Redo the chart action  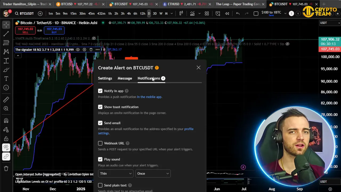coord(247,14)
